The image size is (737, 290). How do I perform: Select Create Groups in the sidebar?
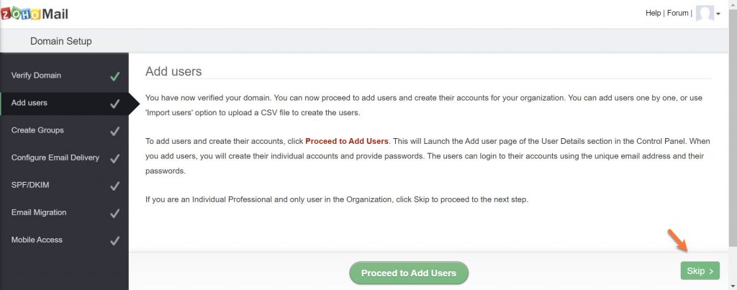pyautogui.click(x=37, y=130)
